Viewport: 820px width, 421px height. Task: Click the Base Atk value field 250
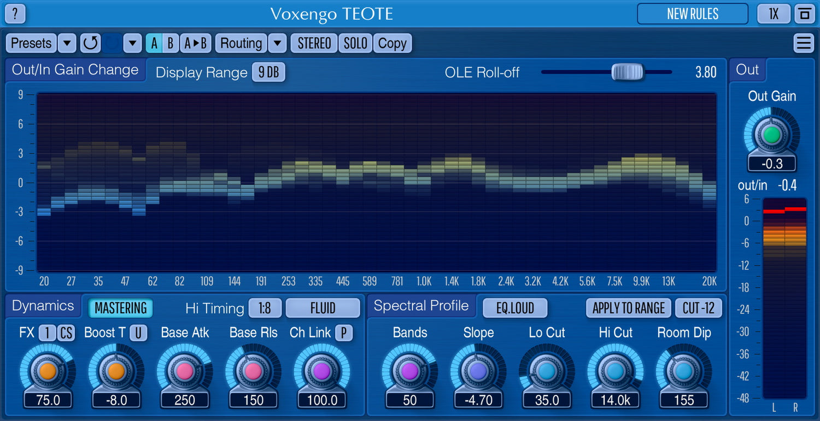tap(185, 400)
